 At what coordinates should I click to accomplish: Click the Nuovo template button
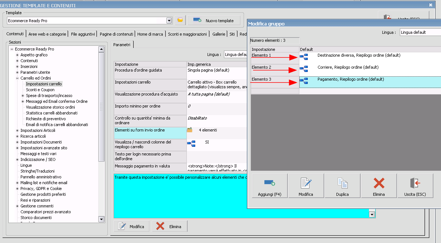214,20
